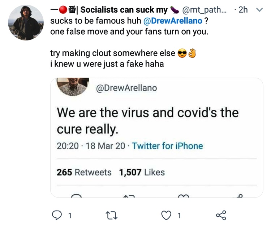Open the tweet author's profile picture
The height and width of the screenshot is (225, 271).
25,23
